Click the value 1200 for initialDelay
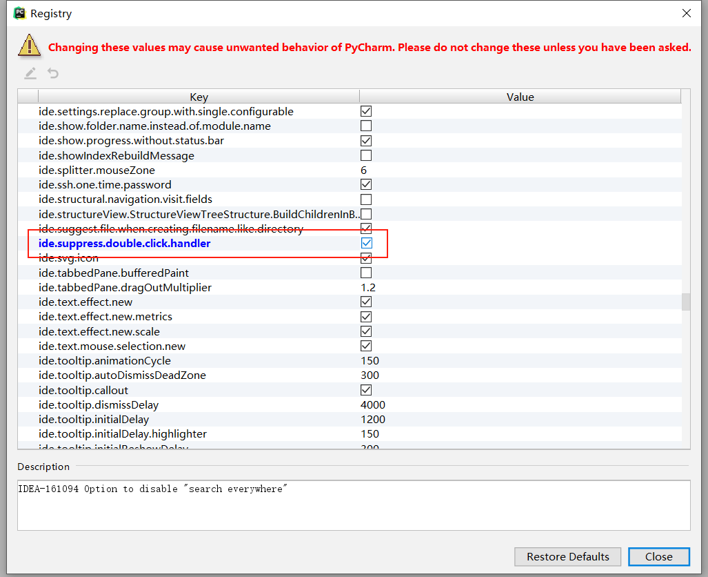The image size is (708, 577). click(373, 419)
